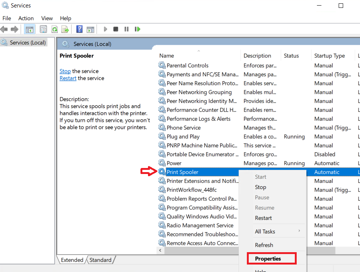Click the Restart the service link

coord(68,78)
